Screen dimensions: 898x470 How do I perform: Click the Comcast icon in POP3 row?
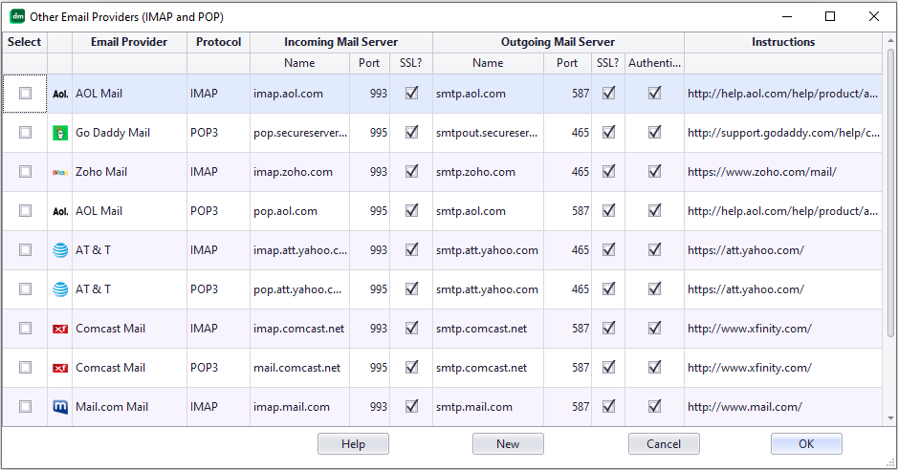[x=60, y=368]
